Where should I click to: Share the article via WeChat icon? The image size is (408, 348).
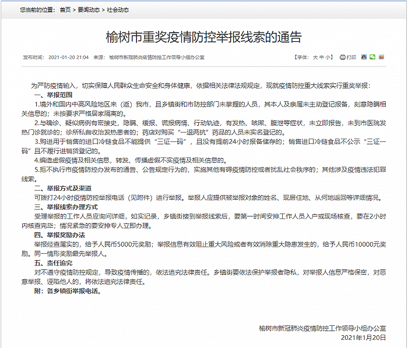tap(372, 57)
